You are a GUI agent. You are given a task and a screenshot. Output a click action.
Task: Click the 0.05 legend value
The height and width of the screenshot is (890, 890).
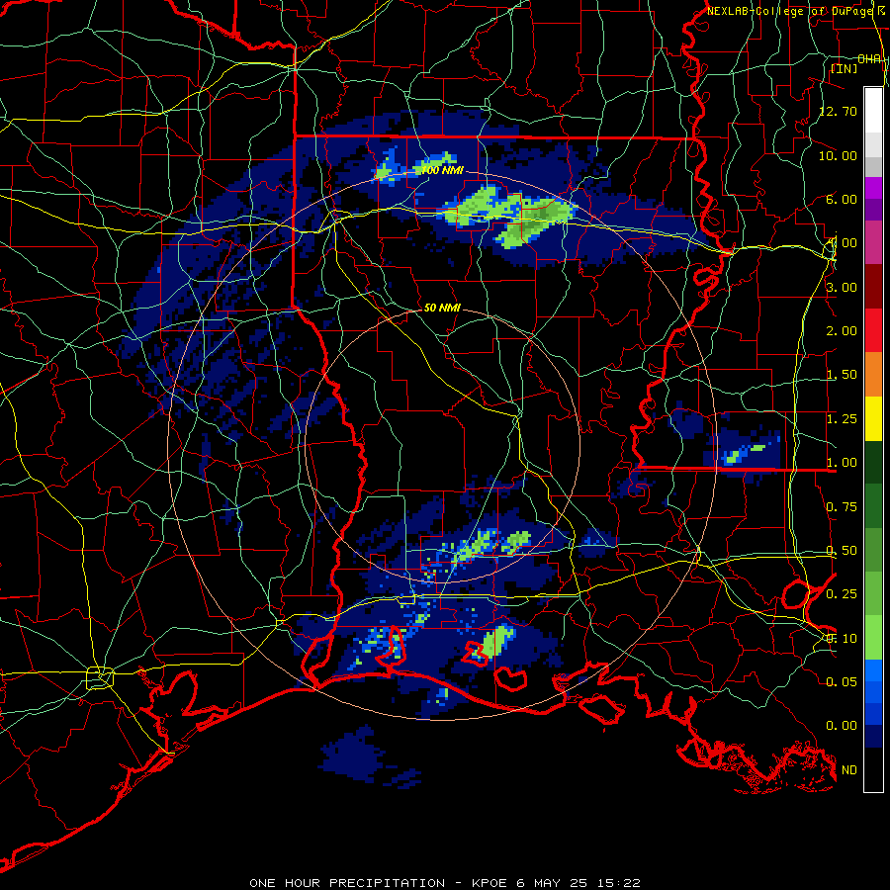tap(842, 681)
